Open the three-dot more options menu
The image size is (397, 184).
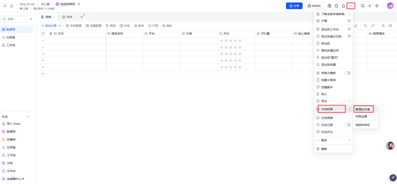point(350,6)
